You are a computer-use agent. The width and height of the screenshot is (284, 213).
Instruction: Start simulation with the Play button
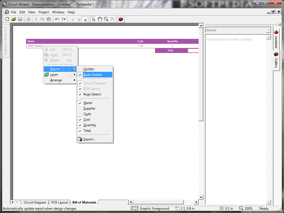[73, 20]
